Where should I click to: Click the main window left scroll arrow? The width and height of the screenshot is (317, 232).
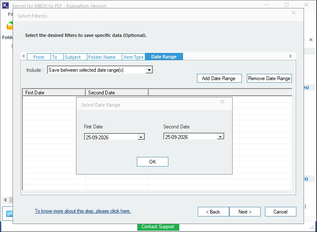coord(5,200)
